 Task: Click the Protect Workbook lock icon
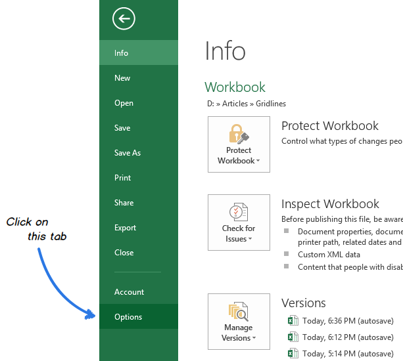(x=239, y=134)
